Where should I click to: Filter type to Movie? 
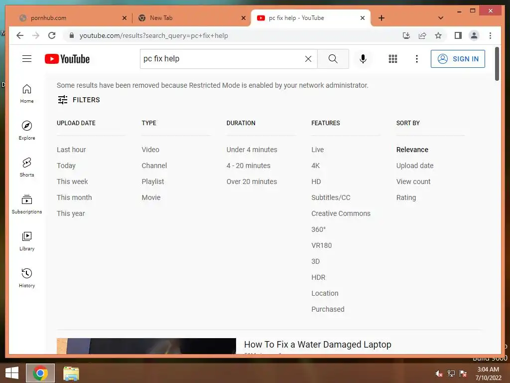151,197
